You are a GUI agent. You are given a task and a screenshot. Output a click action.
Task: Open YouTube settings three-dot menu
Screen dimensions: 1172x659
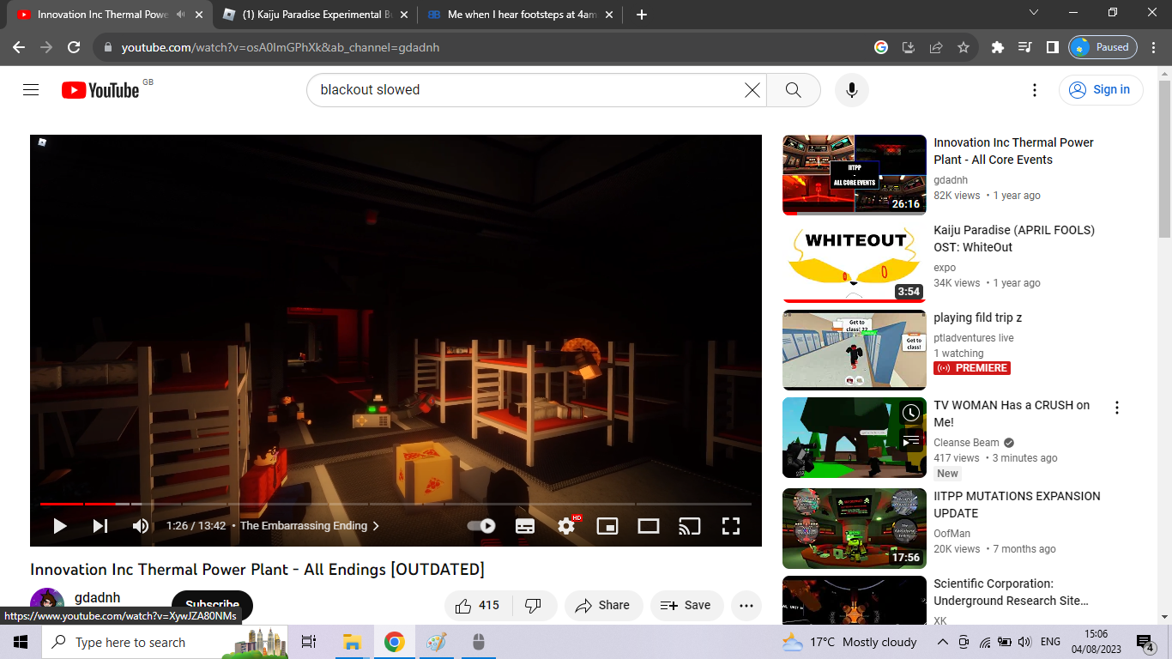point(1035,90)
